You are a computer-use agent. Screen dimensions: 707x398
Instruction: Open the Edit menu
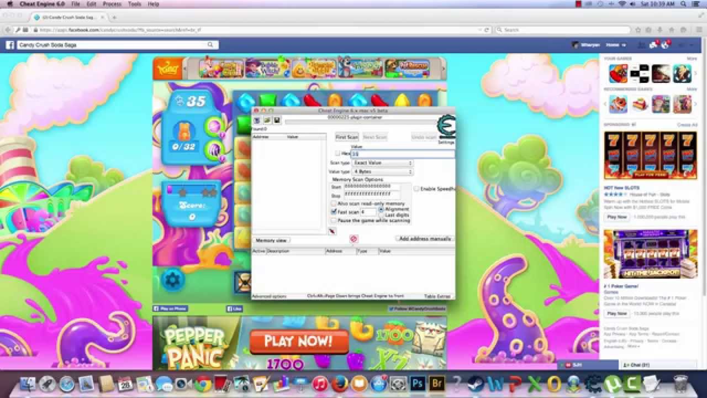(x=92, y=4)
